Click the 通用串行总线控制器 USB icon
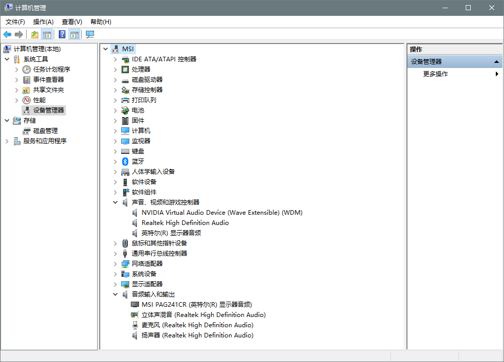The width and height of the screenshot is (504, 362). 125,254
